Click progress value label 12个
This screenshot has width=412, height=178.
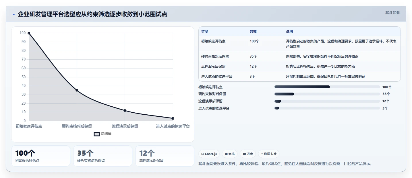pos(386,101)
